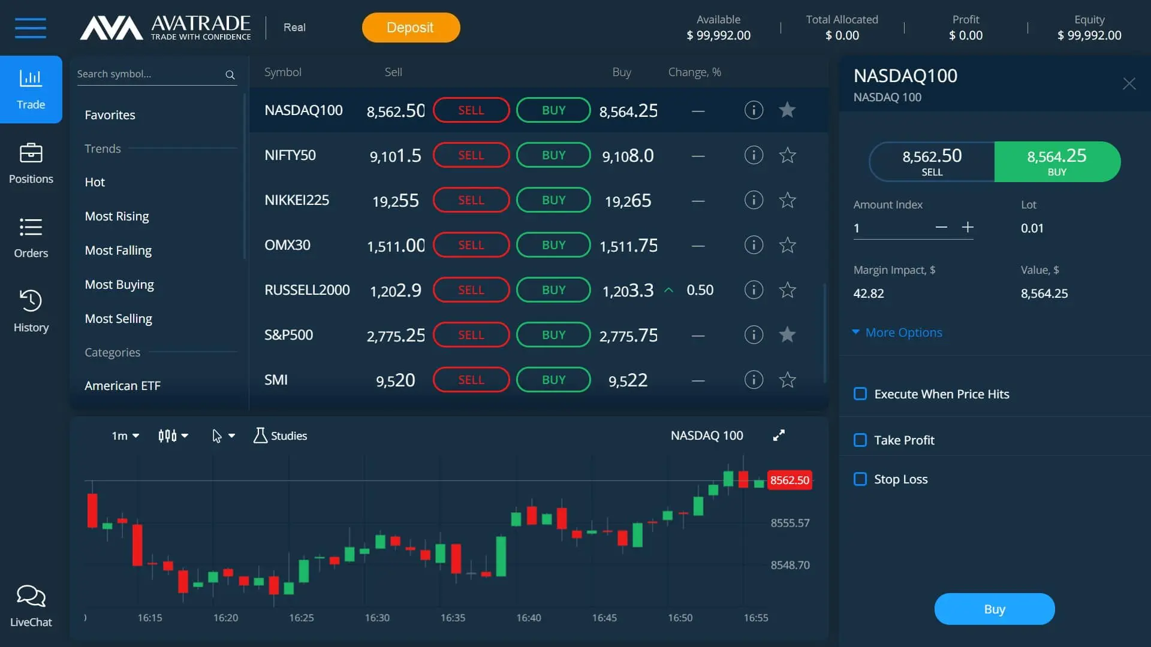
Task: Open the cursor drawing tool dropdown
Action: coord(223,436)
